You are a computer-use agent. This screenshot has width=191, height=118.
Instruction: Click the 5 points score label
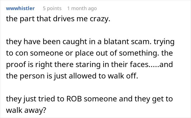tap(52, 8)
